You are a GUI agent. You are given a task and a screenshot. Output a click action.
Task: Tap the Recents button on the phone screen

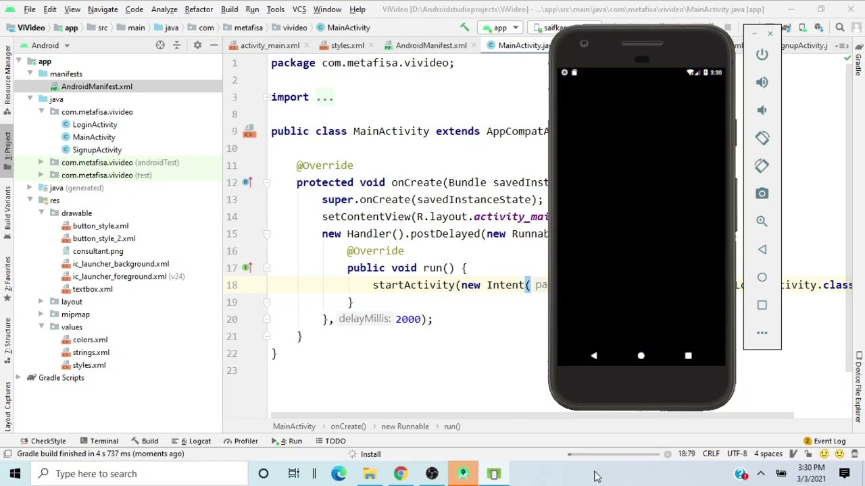(688, 356)
